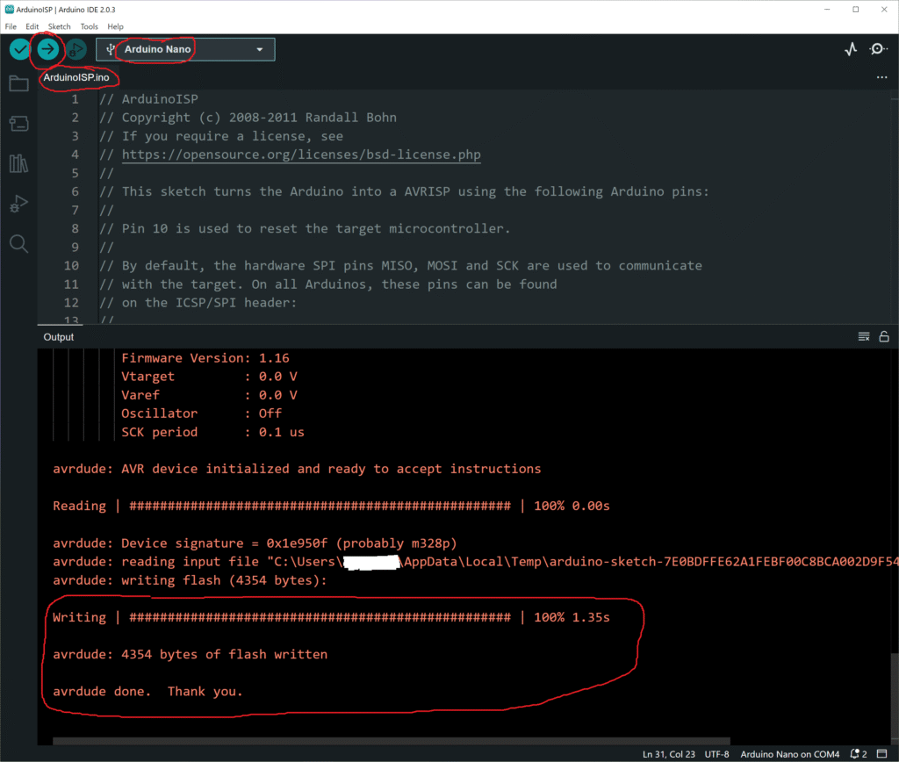Click the Verify sketch checkmark icon
899x762 pixels.
19,50
